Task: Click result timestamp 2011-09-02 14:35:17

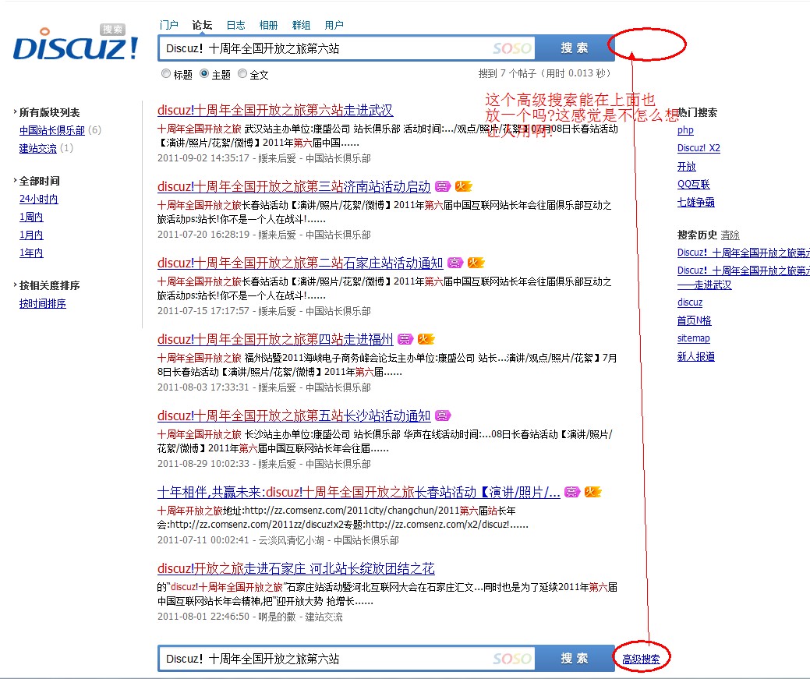Action: (203, 158)
